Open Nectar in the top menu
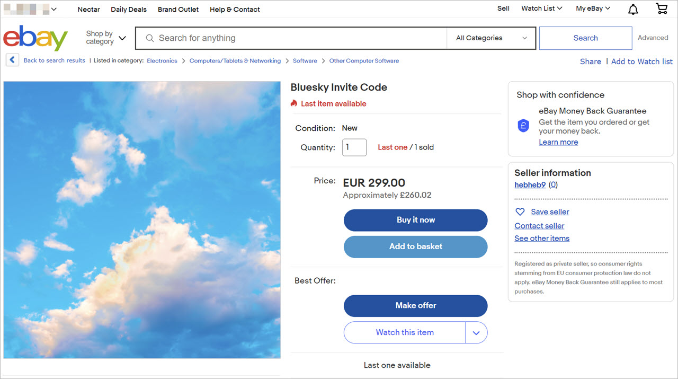This screenshot has width=678, height=379. pos(88,10)
